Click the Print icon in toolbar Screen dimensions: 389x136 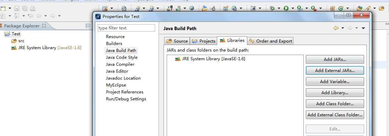pos(33,8)
